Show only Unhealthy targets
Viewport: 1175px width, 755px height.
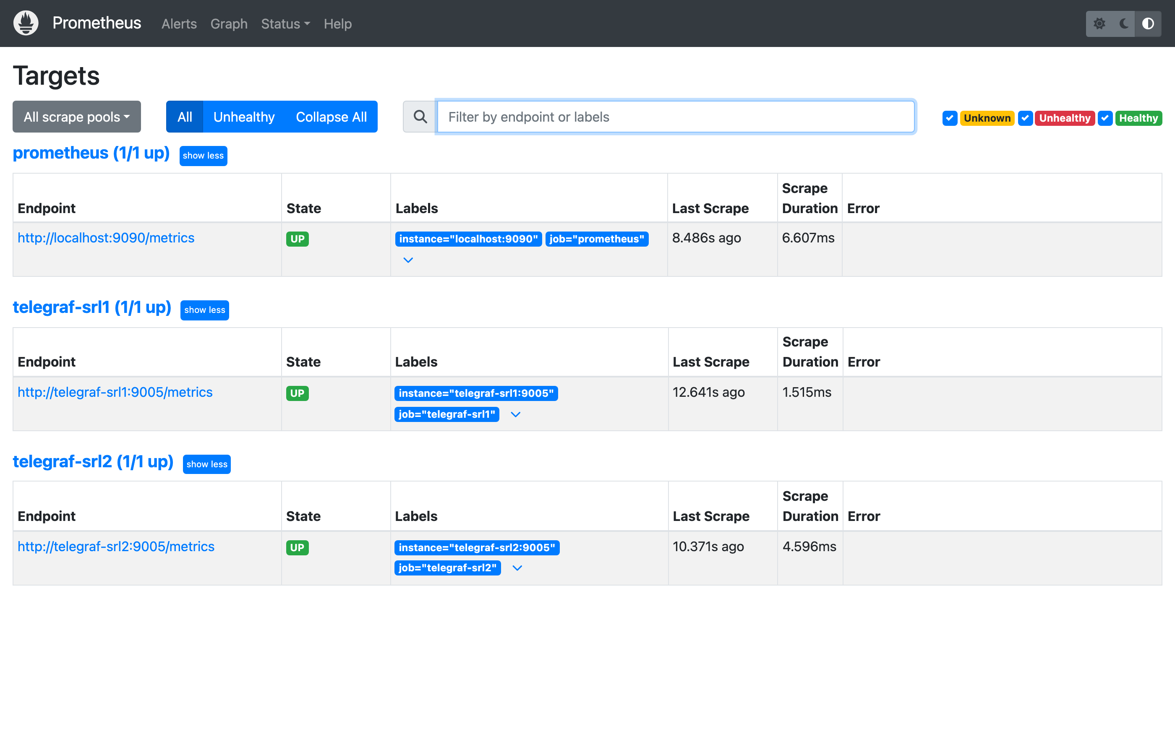click(244, 117)
